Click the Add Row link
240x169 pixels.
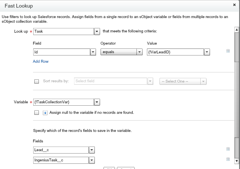click(x=41, y=62)
